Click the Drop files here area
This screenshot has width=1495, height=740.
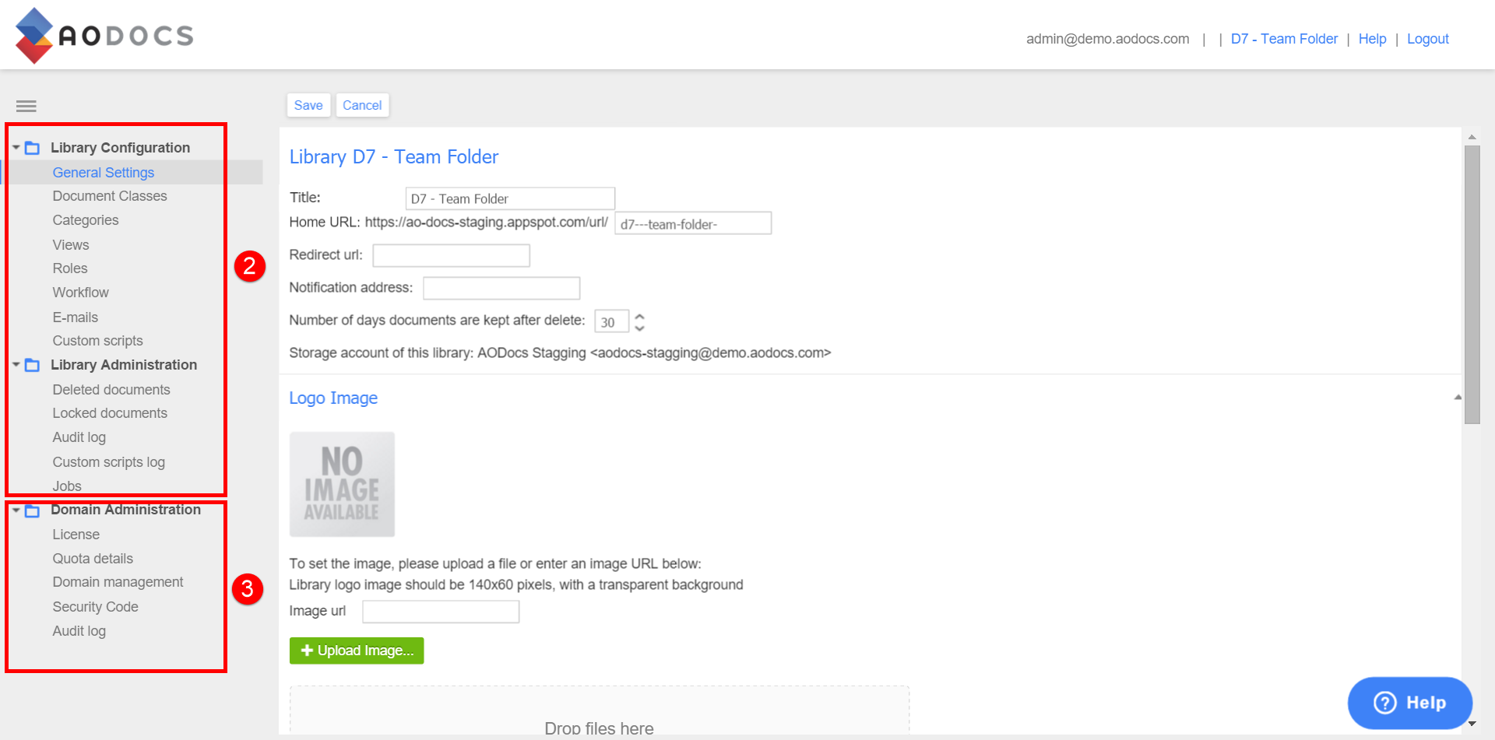coord(600,710)
